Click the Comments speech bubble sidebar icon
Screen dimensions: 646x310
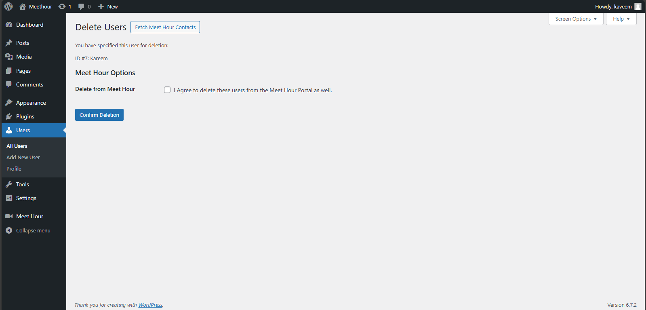[x=9, y=84]
